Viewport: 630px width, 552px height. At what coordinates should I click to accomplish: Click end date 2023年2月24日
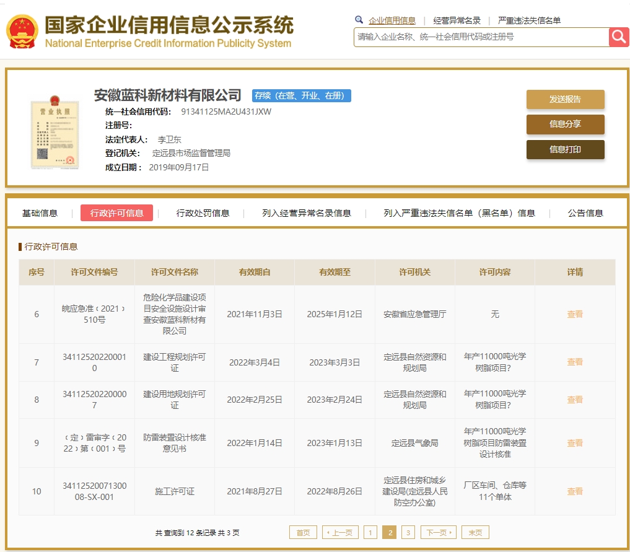point(335,400)
